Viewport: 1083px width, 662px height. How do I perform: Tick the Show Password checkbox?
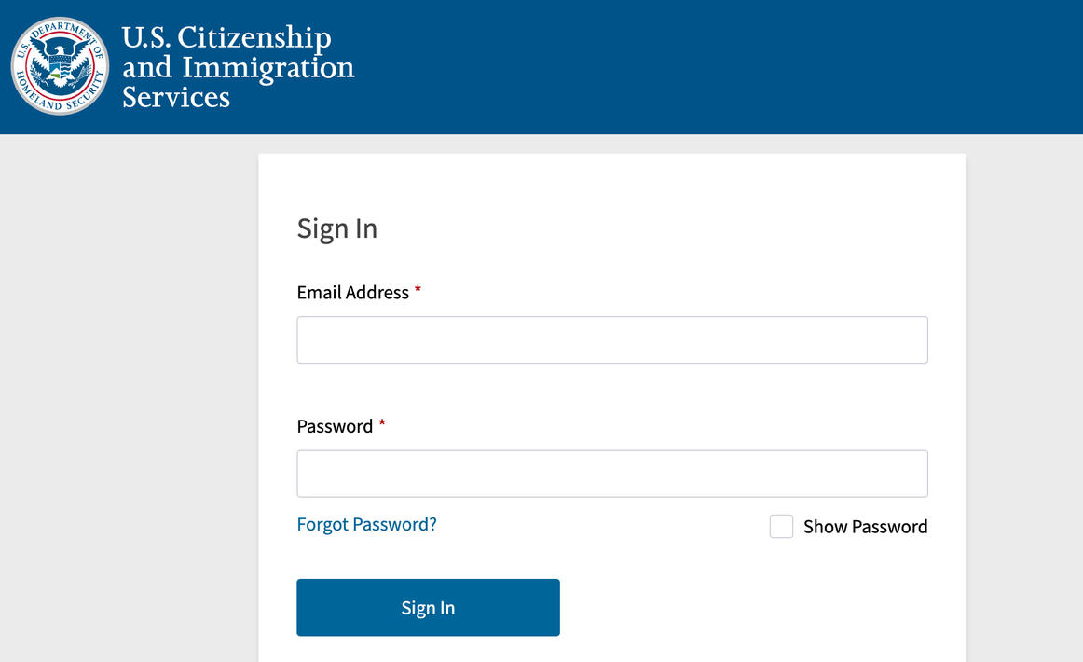[781, 527]
